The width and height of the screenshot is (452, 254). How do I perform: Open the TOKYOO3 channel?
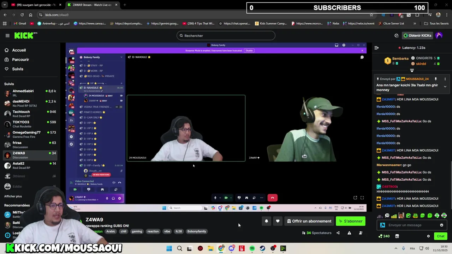(x=30, y=124)
